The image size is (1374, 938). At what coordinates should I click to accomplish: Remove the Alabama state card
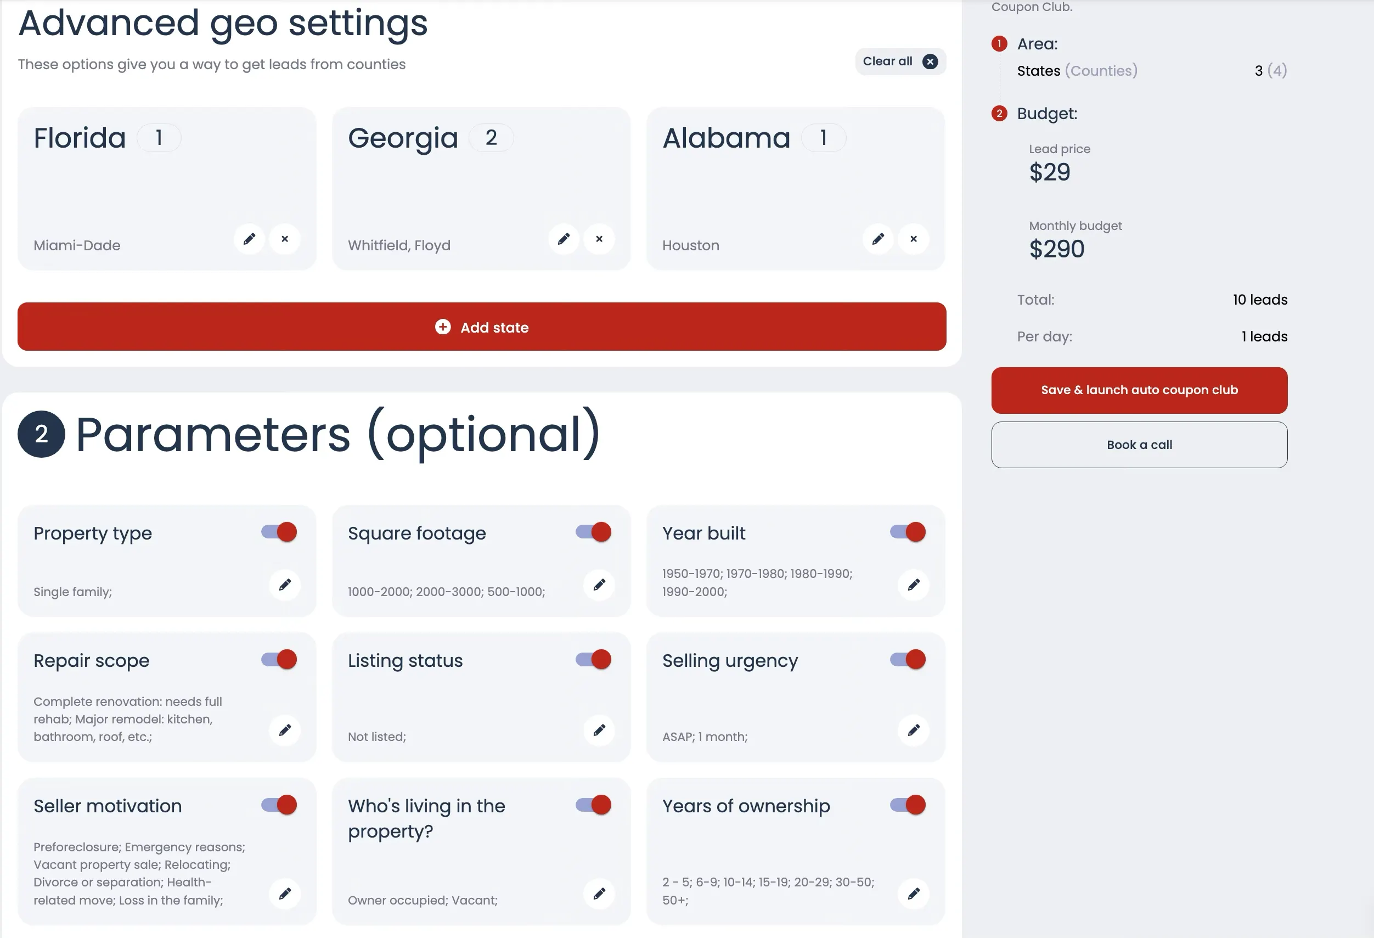[x=914, y=239]
